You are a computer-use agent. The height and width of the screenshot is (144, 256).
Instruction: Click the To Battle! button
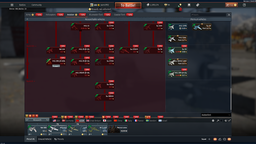[x=128, y=5]
